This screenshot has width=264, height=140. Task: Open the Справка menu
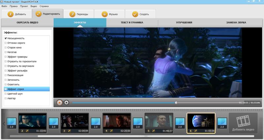coord(44,6)
